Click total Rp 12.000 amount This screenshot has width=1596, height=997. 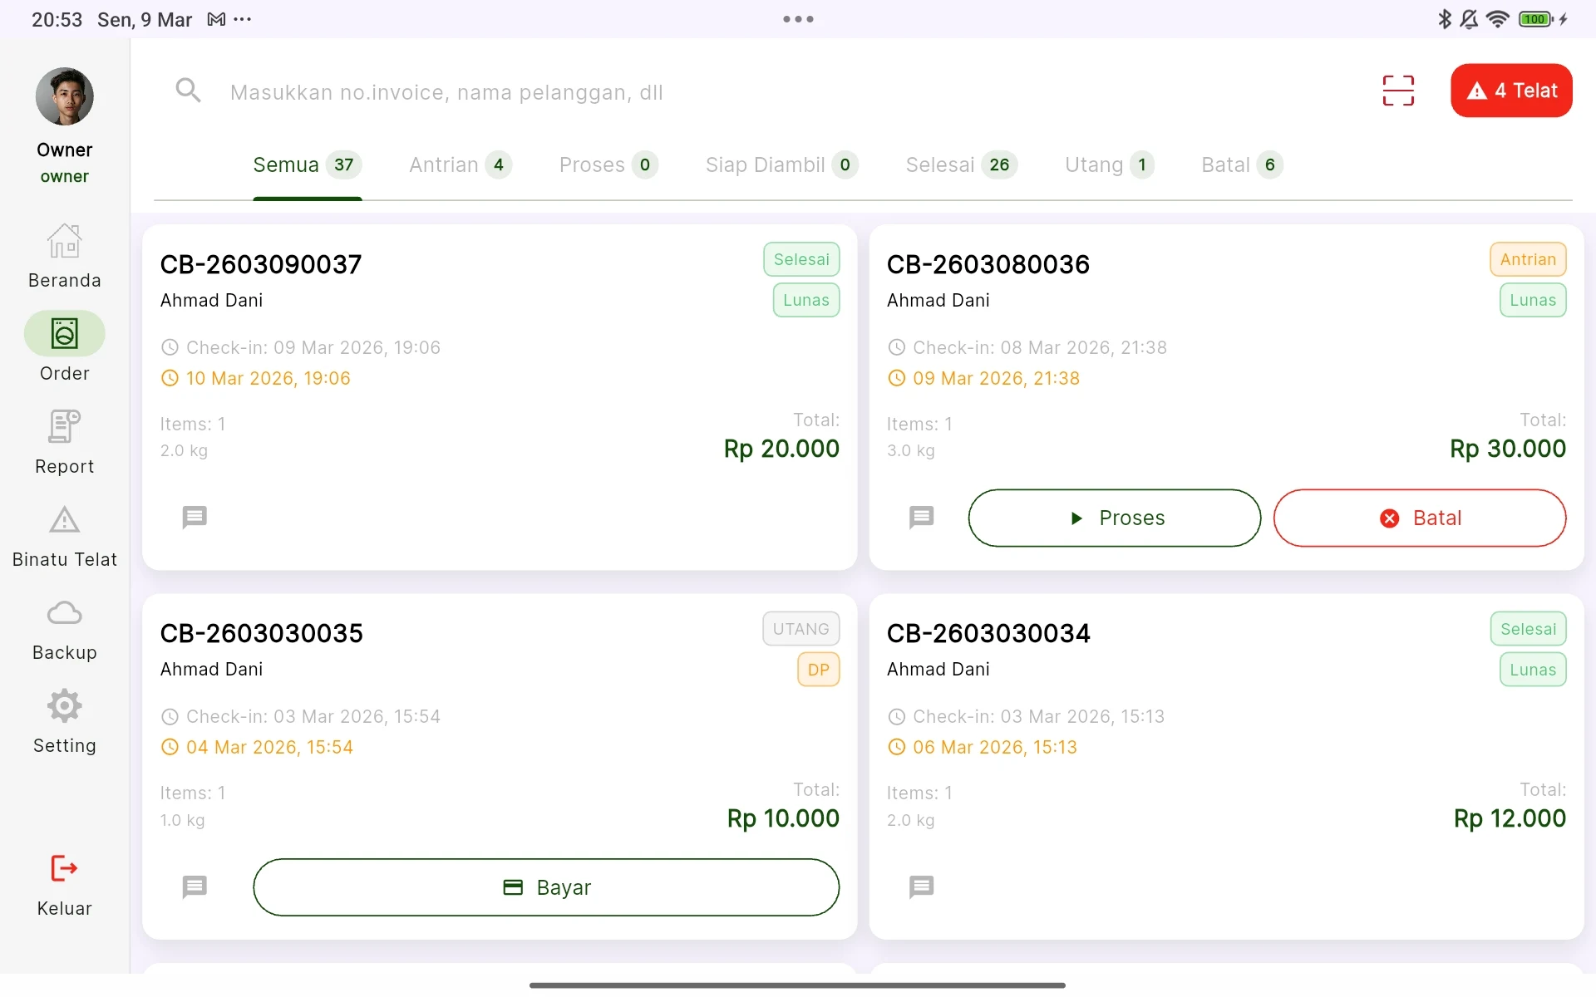(x=1510, y=818)
